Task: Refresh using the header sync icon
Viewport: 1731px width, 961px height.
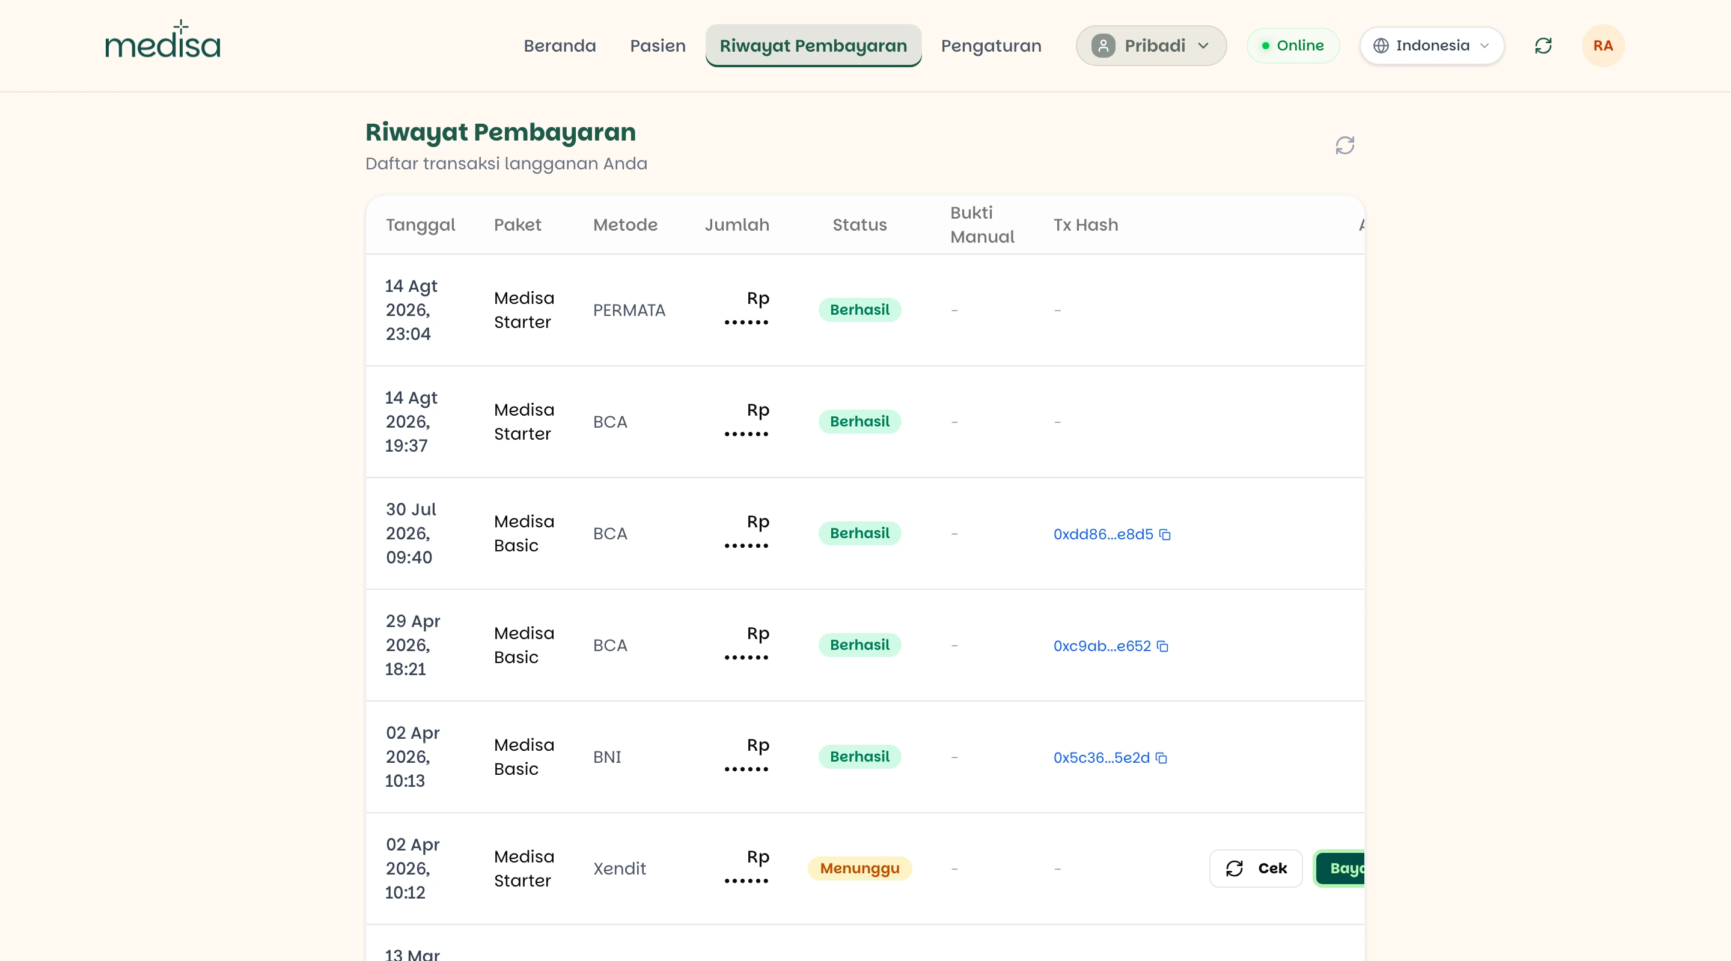Action: click(x=1543, y=46)
